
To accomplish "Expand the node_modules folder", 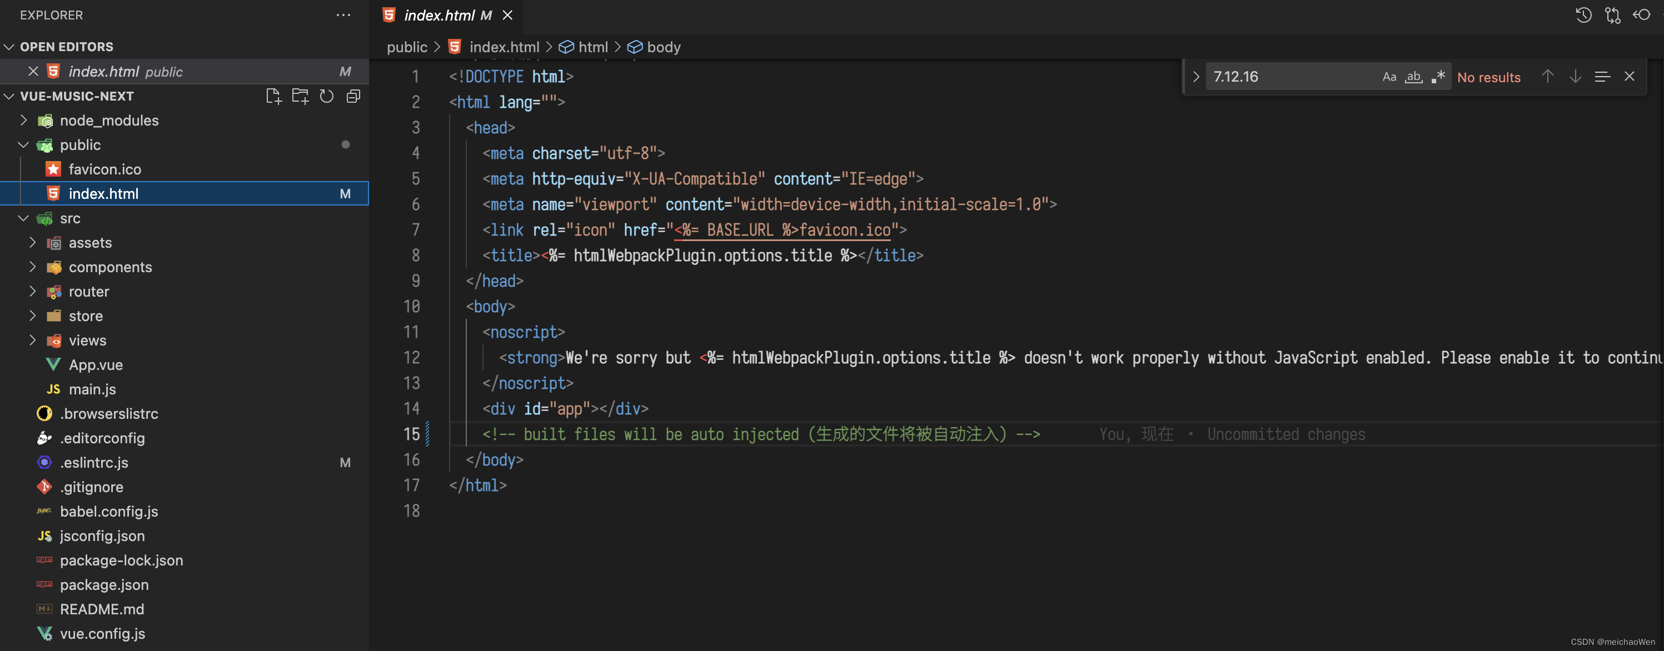I will [108, 121].
